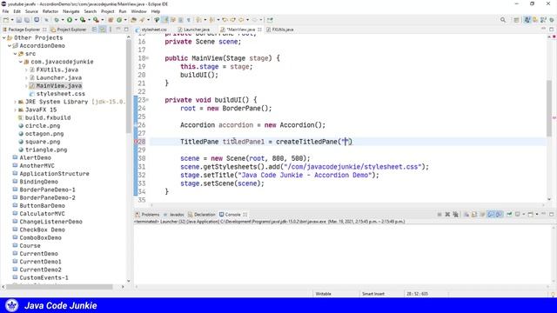
Task: Open the New toolbar dropdown arrow
Action: (12, 20)
